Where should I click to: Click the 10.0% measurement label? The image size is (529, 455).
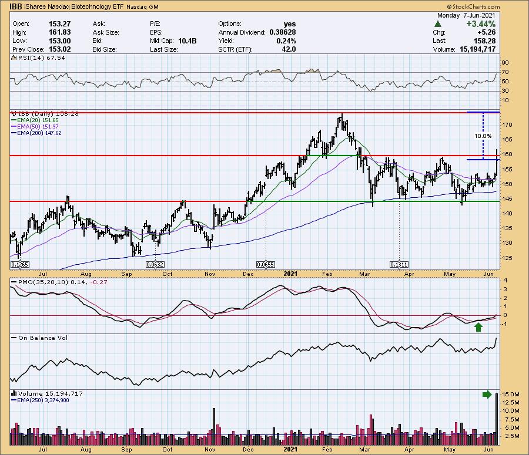(x=483, y=136)
